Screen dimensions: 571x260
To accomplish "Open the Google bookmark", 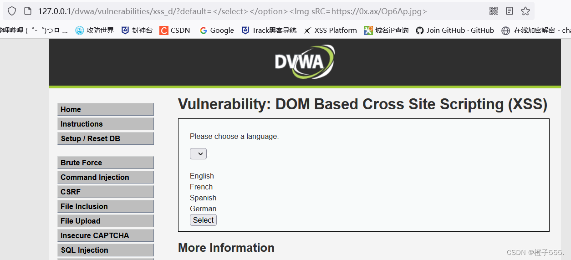I will tap(217, 31).
